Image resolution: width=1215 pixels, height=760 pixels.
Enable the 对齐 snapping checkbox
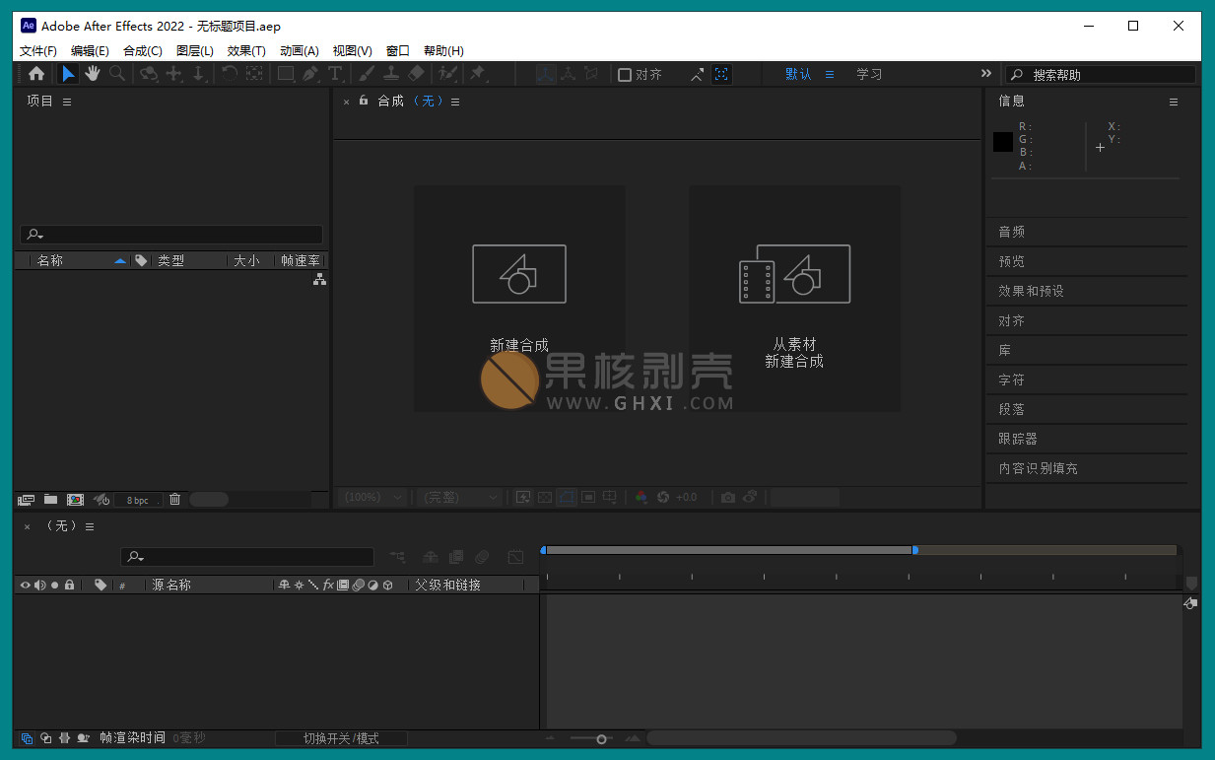pyautogui.click(x=625, y=75)
